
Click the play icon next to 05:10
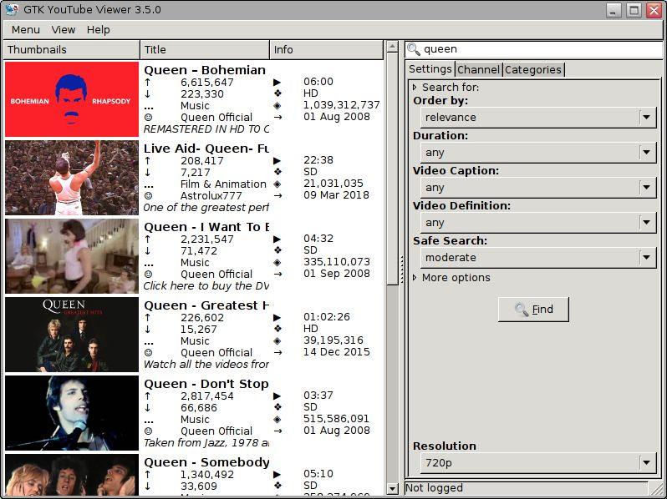tap(277, 474)
